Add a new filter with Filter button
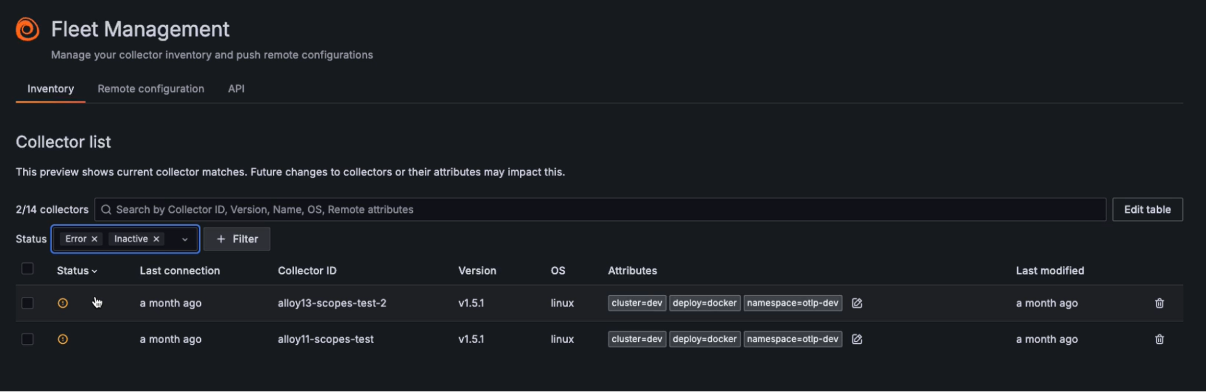Viewport: 1206px width, 392px height. tap(237, 239)
